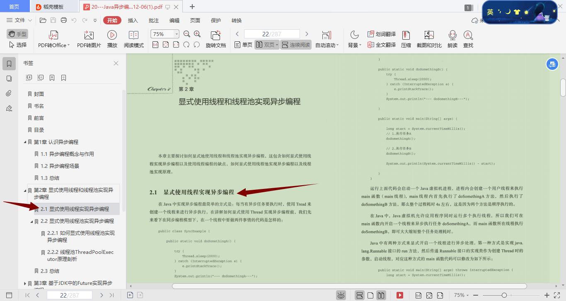The image size is (566, 301).
Task: Click the horizontal scrollbar below the document
Action: click(349, 286)
